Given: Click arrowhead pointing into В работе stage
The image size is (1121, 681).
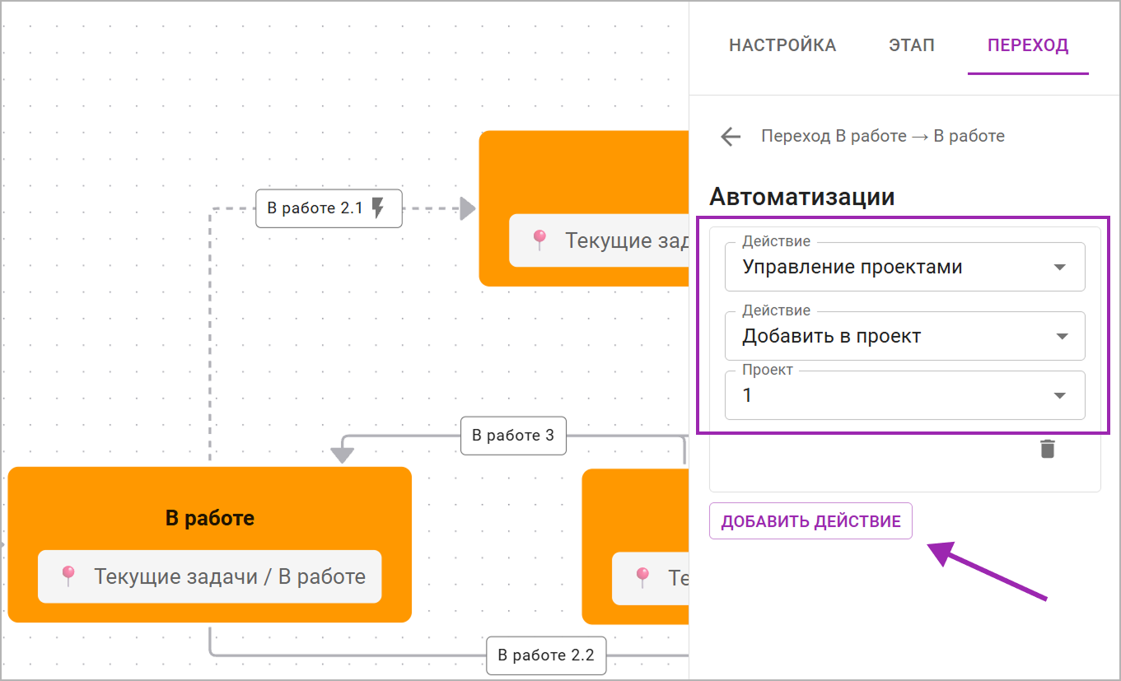Looking at the screenshot, I should [342, 454].
